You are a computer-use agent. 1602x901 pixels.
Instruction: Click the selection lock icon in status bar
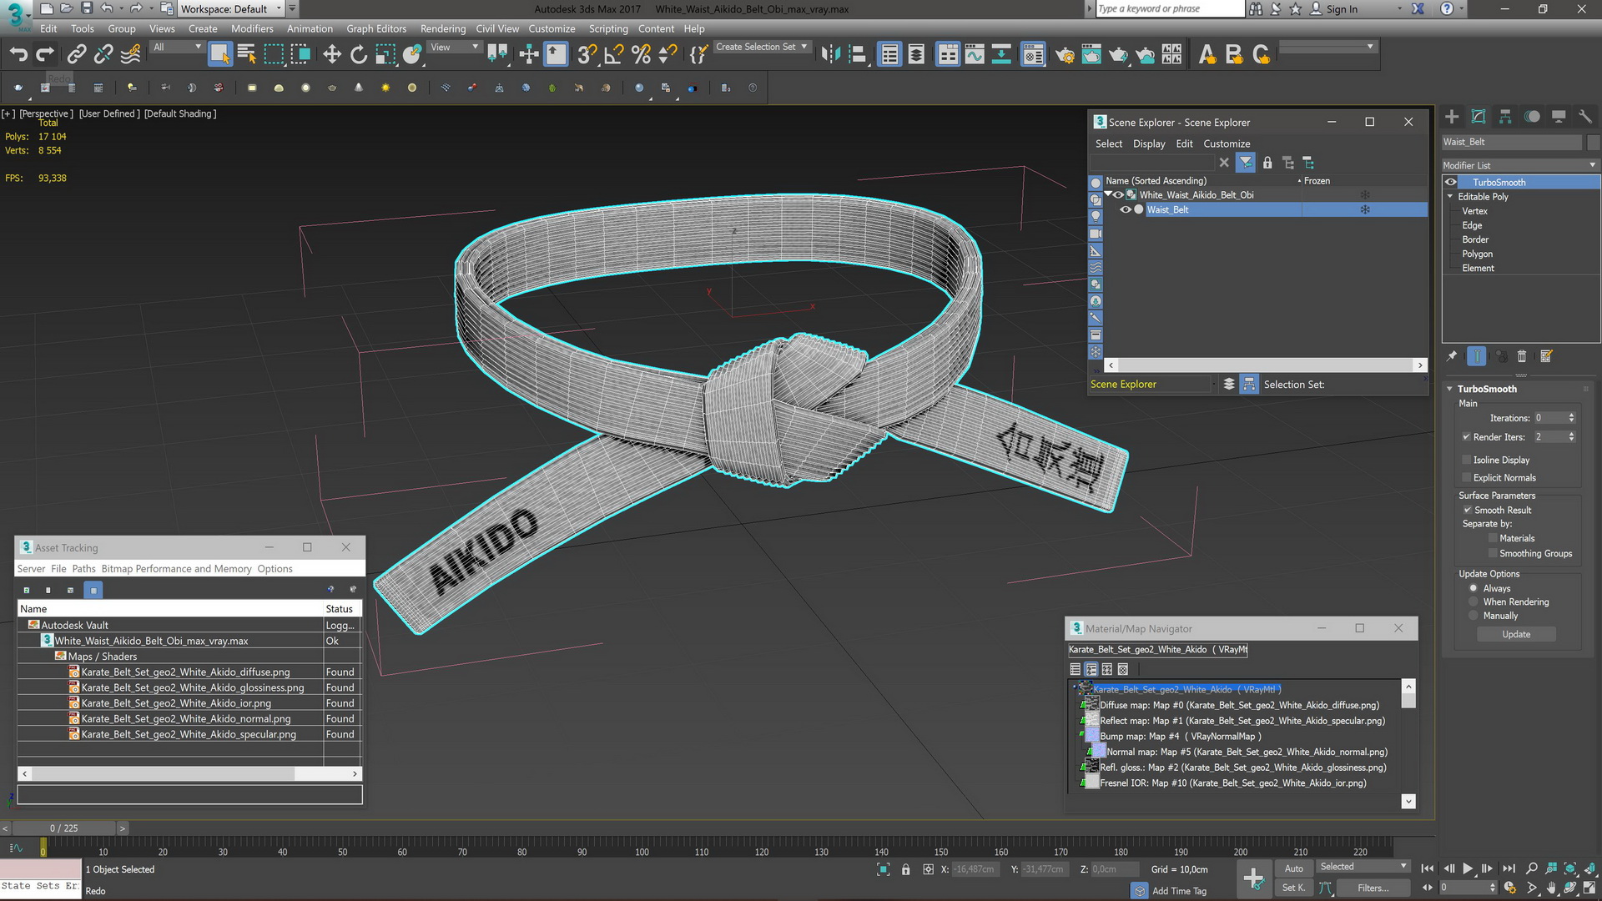905,869
